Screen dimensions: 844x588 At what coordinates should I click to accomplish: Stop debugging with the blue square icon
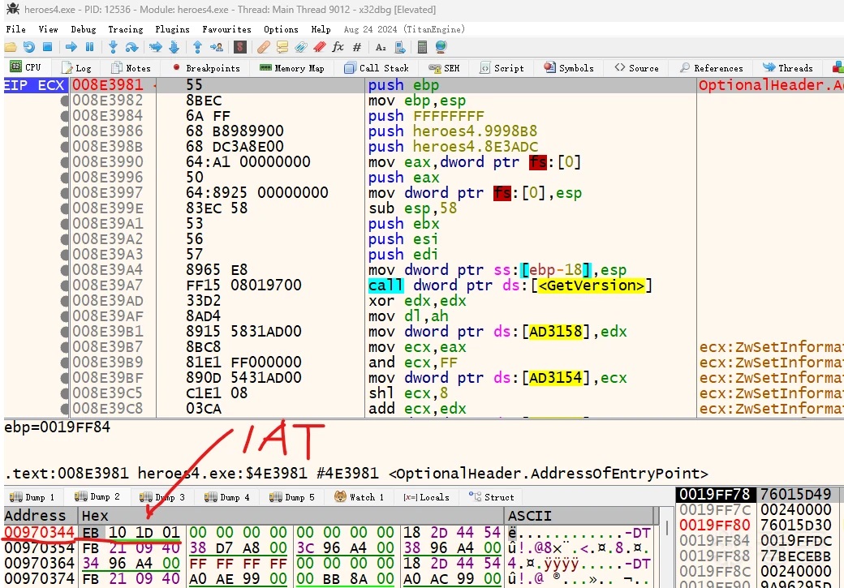coord(47,47)
